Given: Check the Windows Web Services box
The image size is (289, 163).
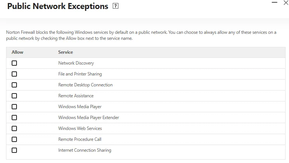Looking at the screenshot, I should coord(14,128).
